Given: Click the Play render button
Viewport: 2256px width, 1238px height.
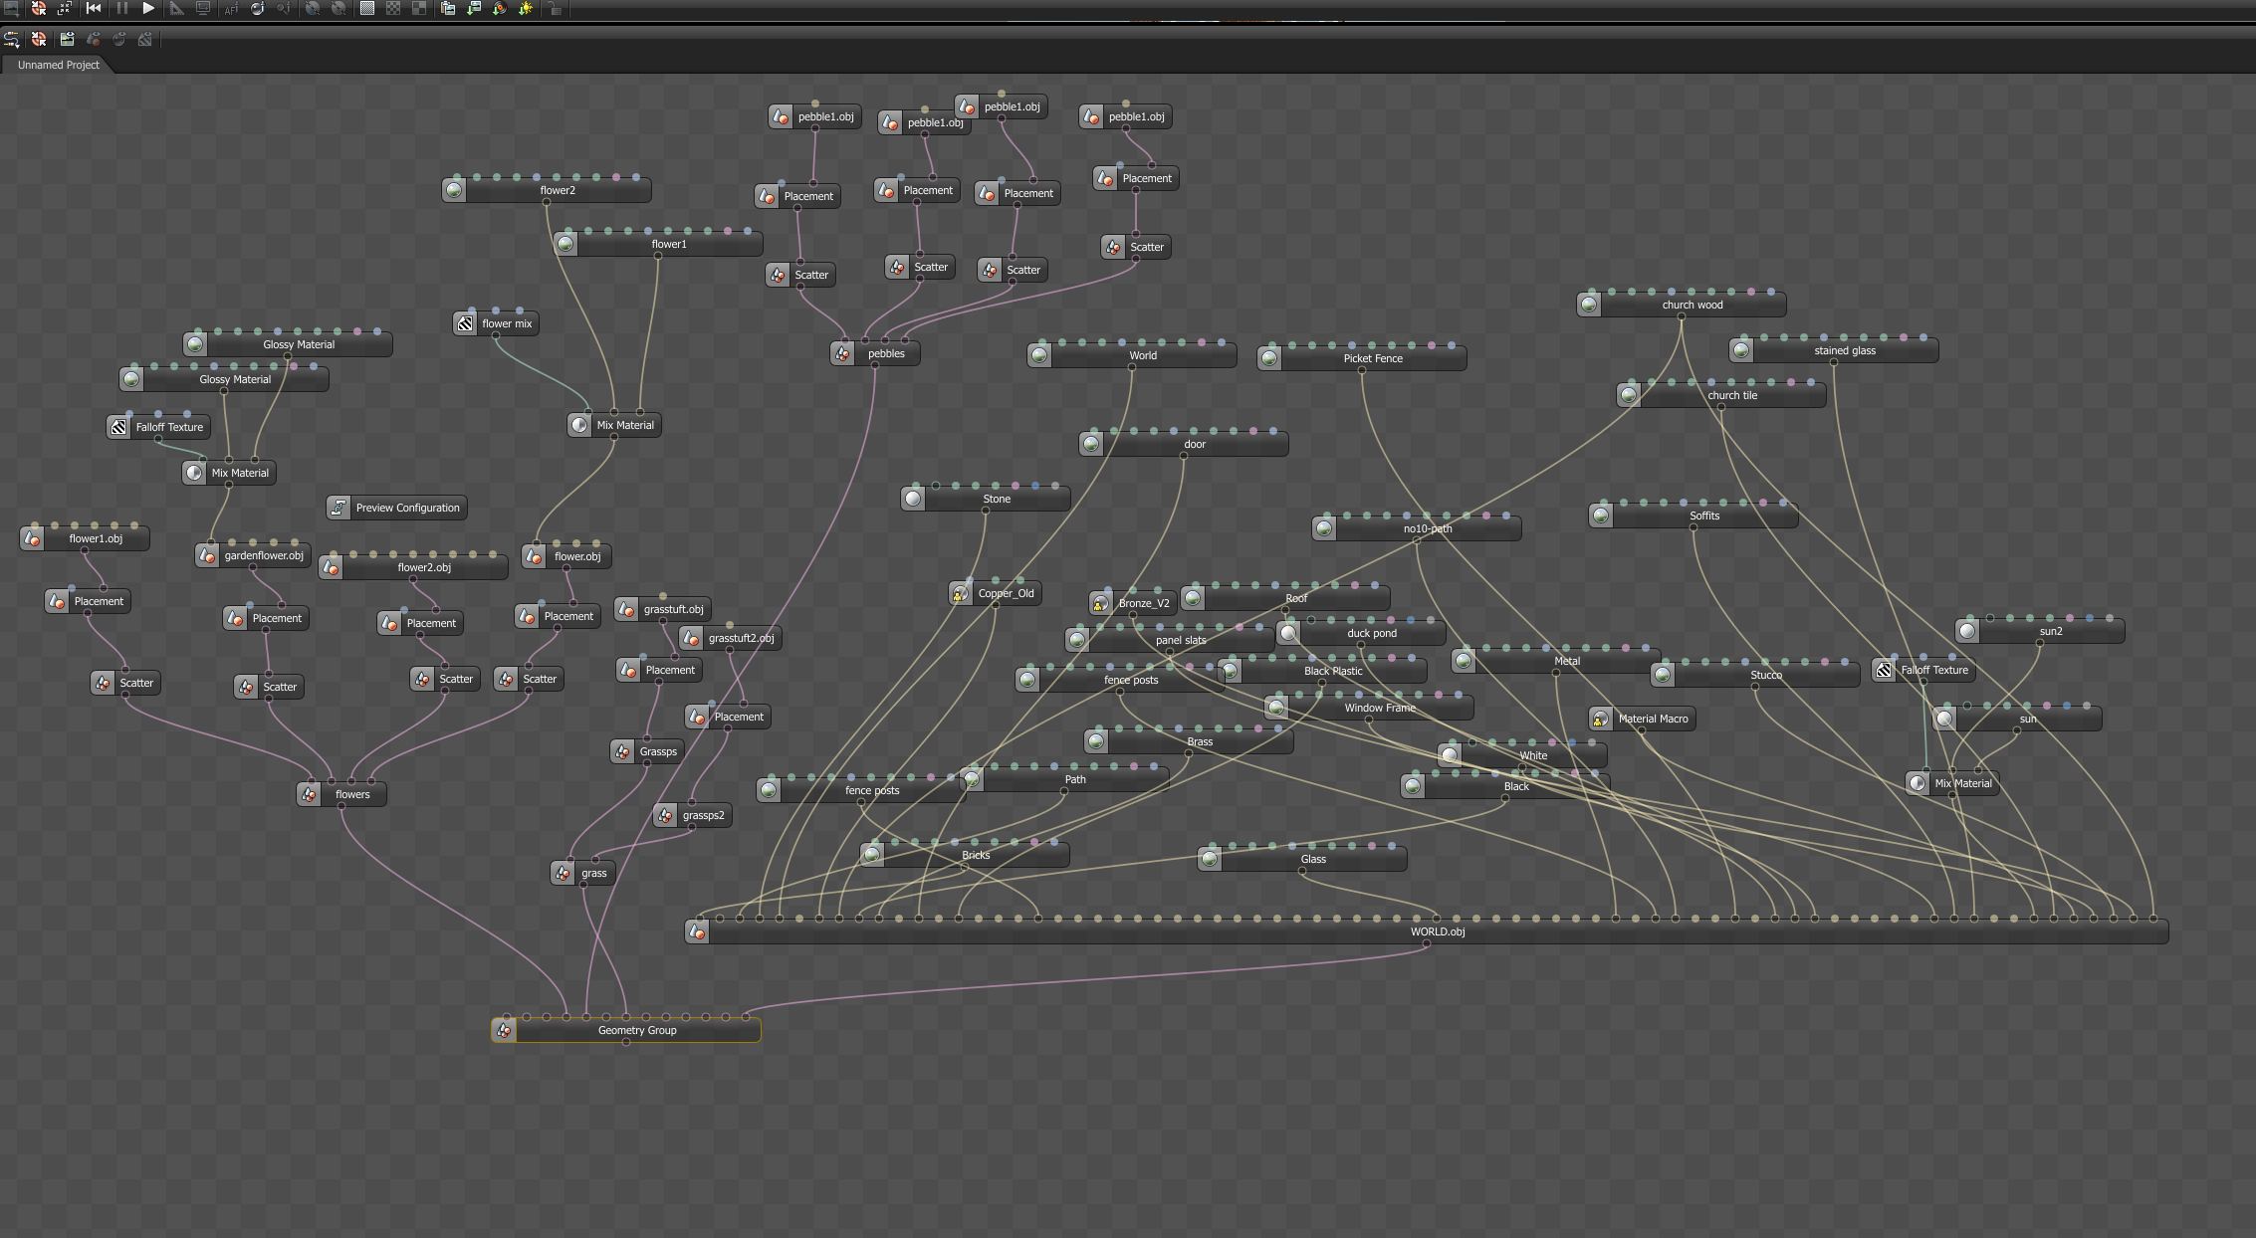Looking at the screenshot, I should 148,8.
